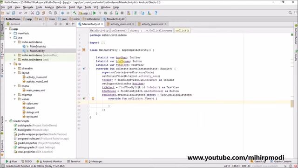Screen dimensions: 298x168
Task: Click the Make Project hammer icon
Action: pos(74,13)
